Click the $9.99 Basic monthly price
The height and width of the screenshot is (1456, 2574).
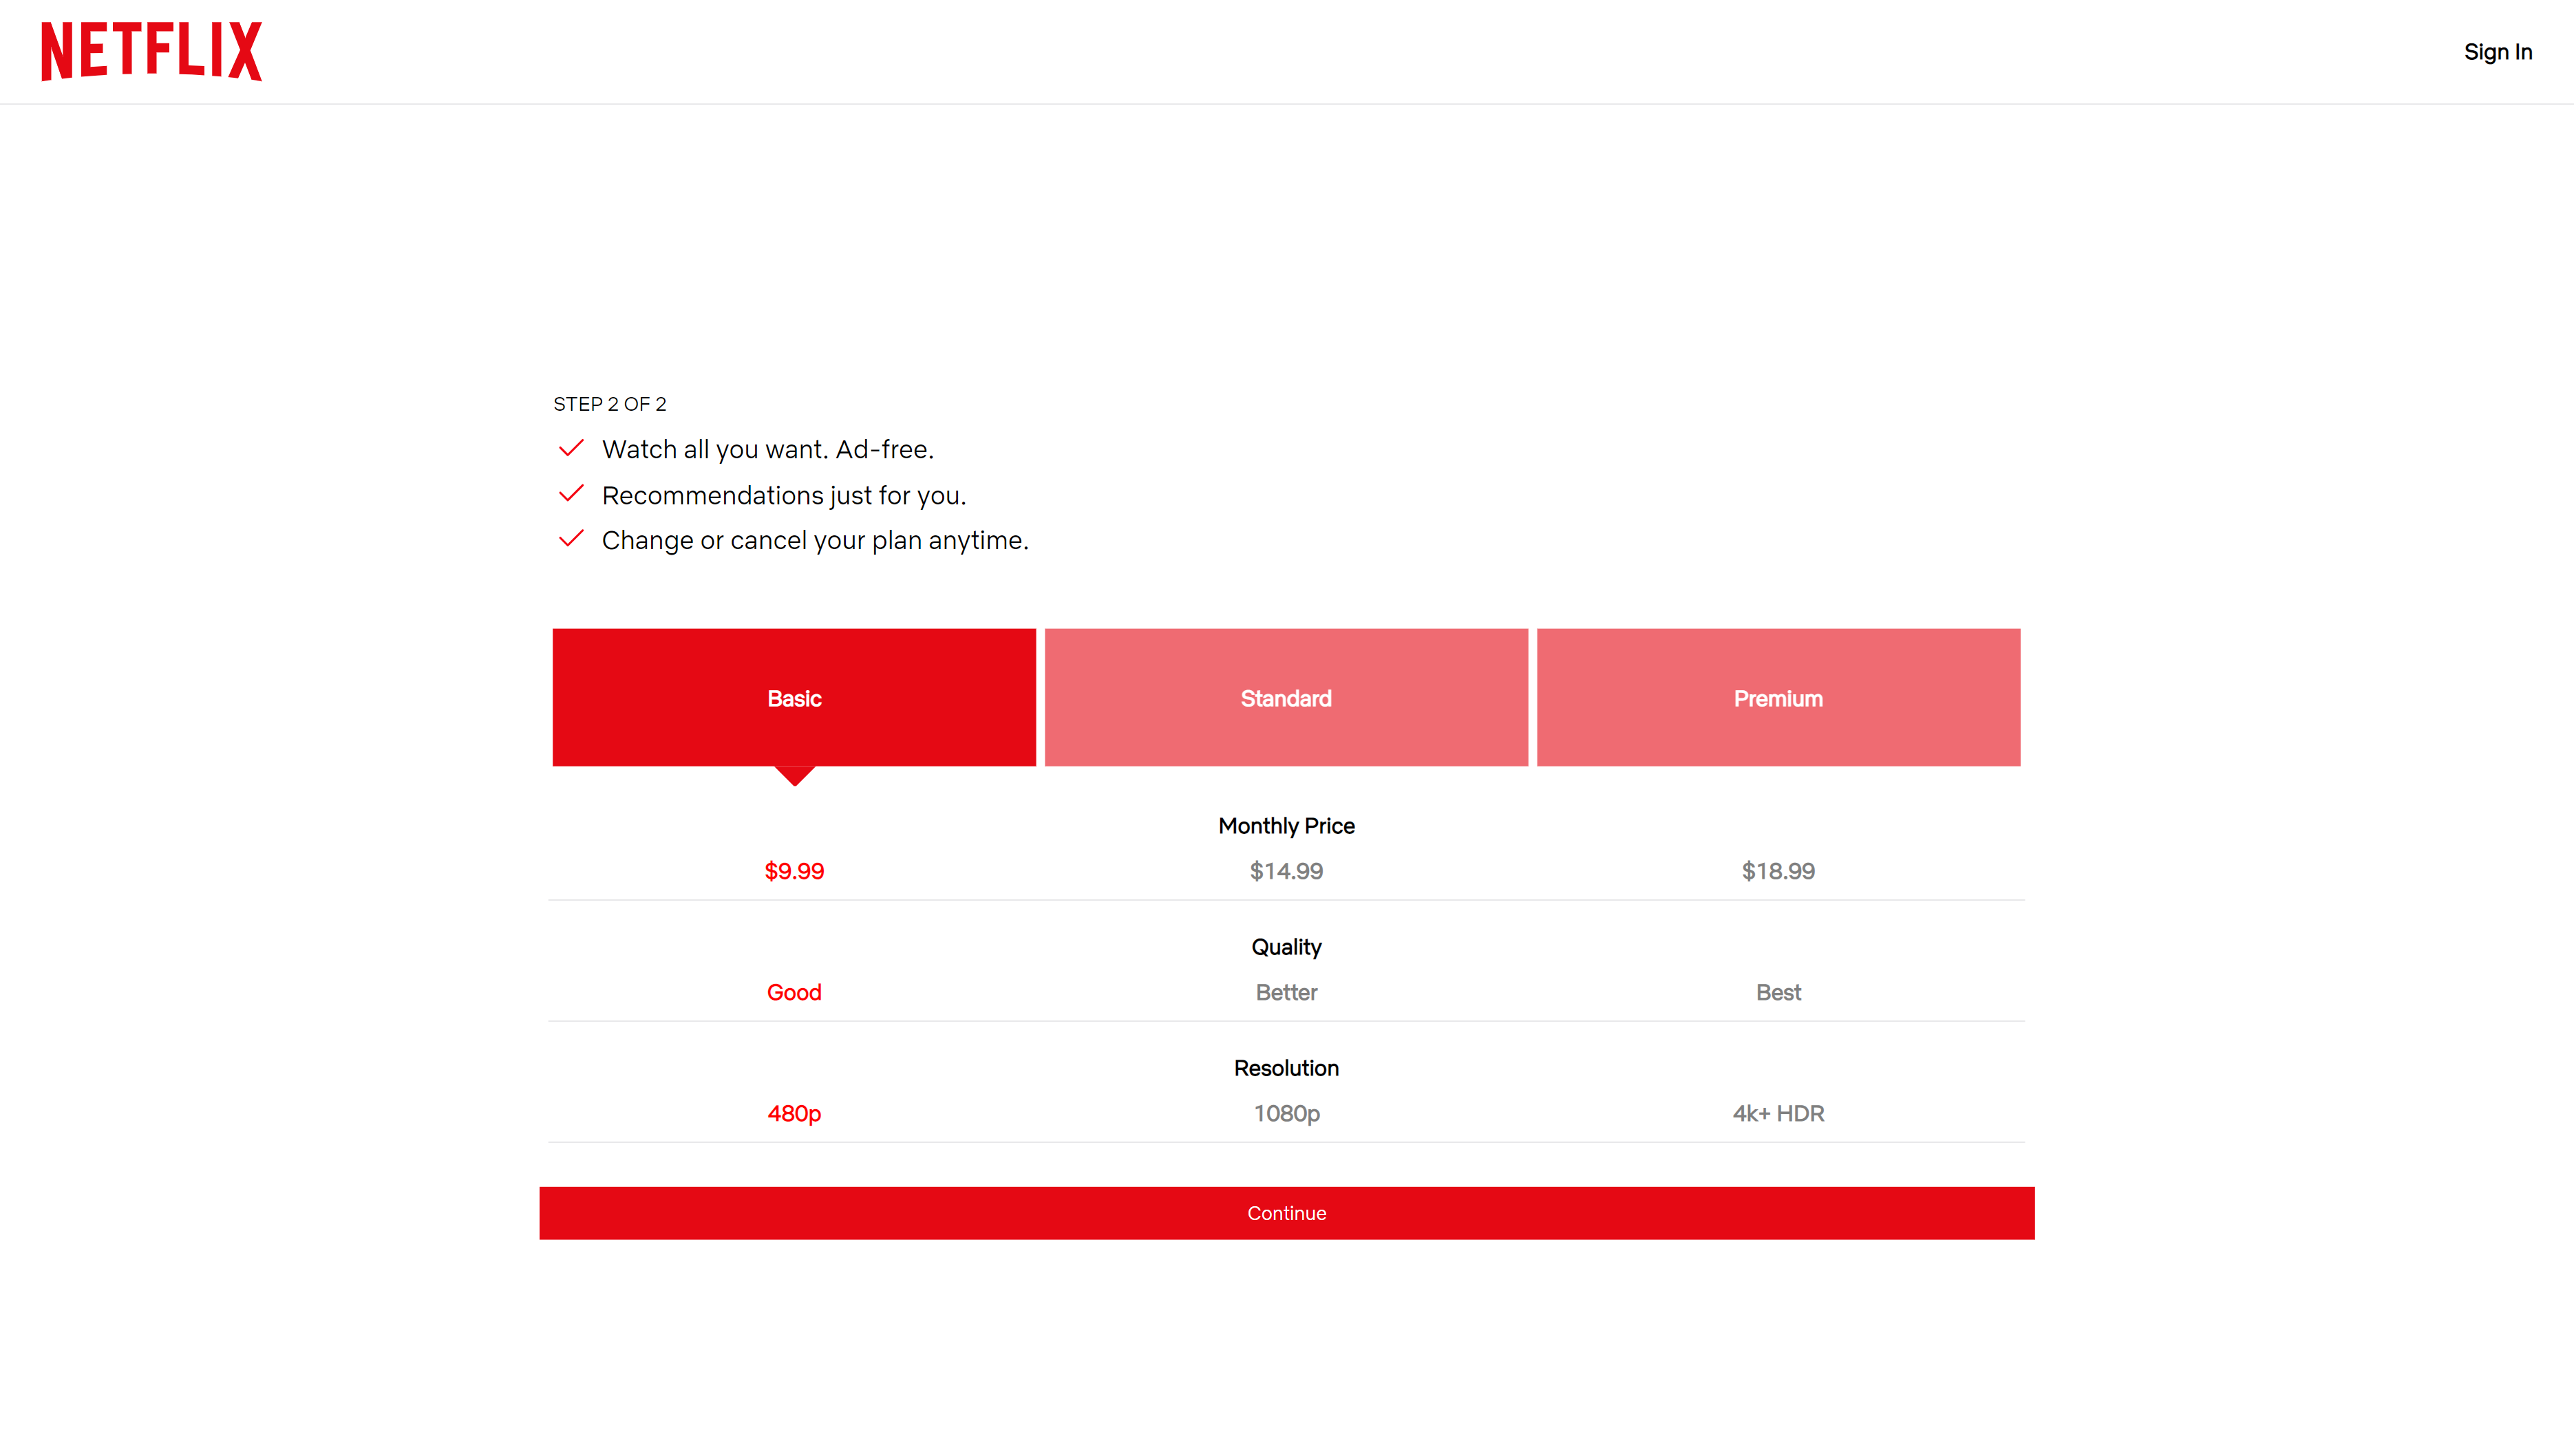[794, 871]
